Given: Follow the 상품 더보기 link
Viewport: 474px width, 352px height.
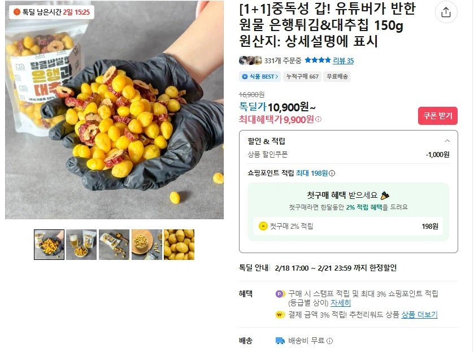Looking at the screenshot, I should pyautogui.click(x=419, y=315).
